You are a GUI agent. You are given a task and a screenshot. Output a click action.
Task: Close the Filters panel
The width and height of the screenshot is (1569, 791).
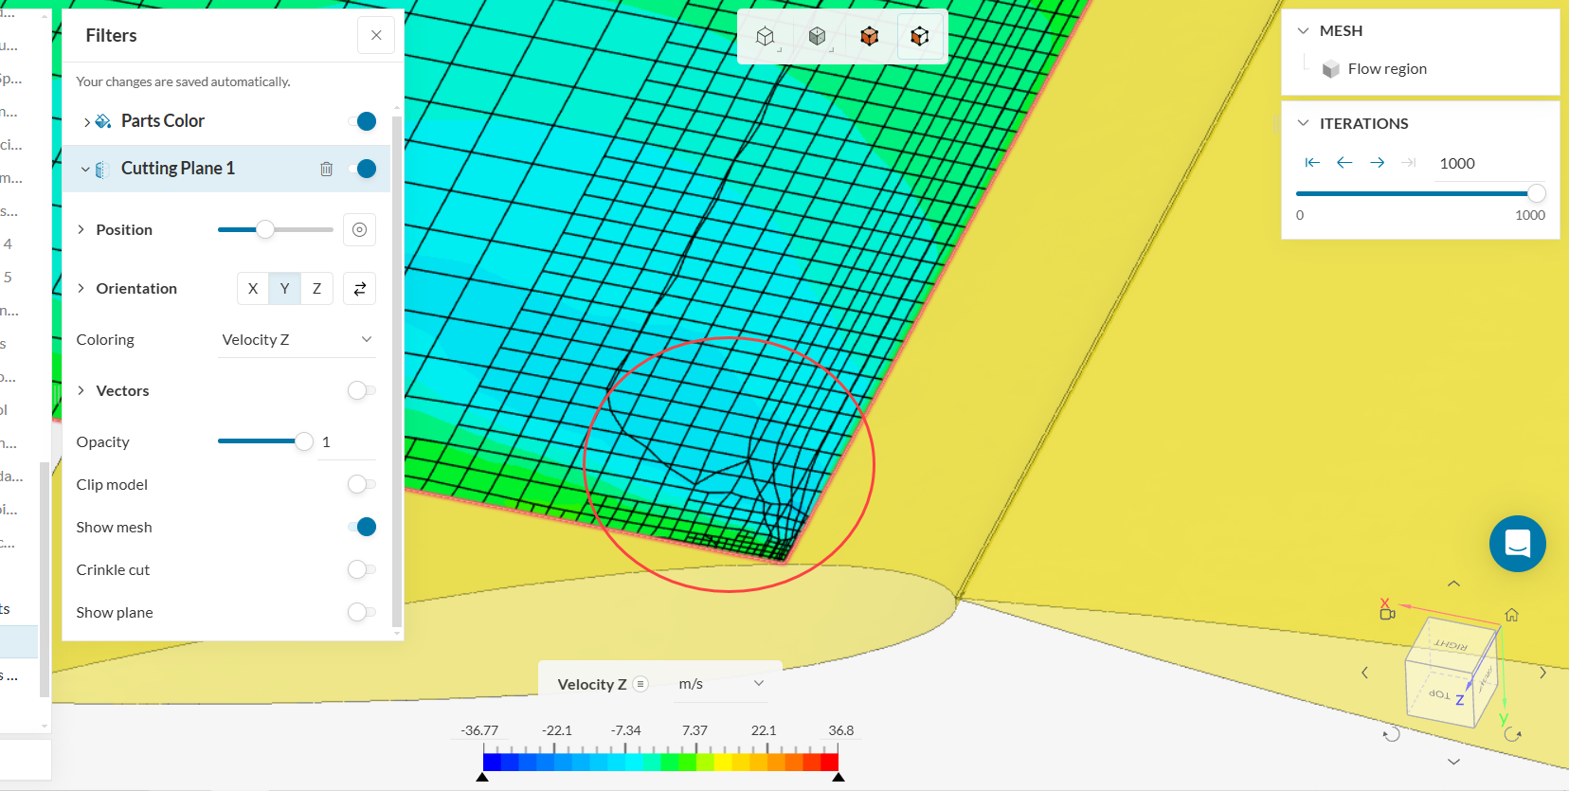(x=376, y=35)
